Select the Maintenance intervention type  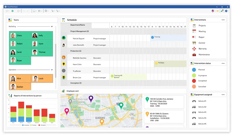pyautogui.click(x=204, y=55)
